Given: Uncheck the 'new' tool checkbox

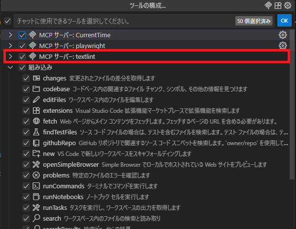Looking at the screenshot, I should coord(26,153).
